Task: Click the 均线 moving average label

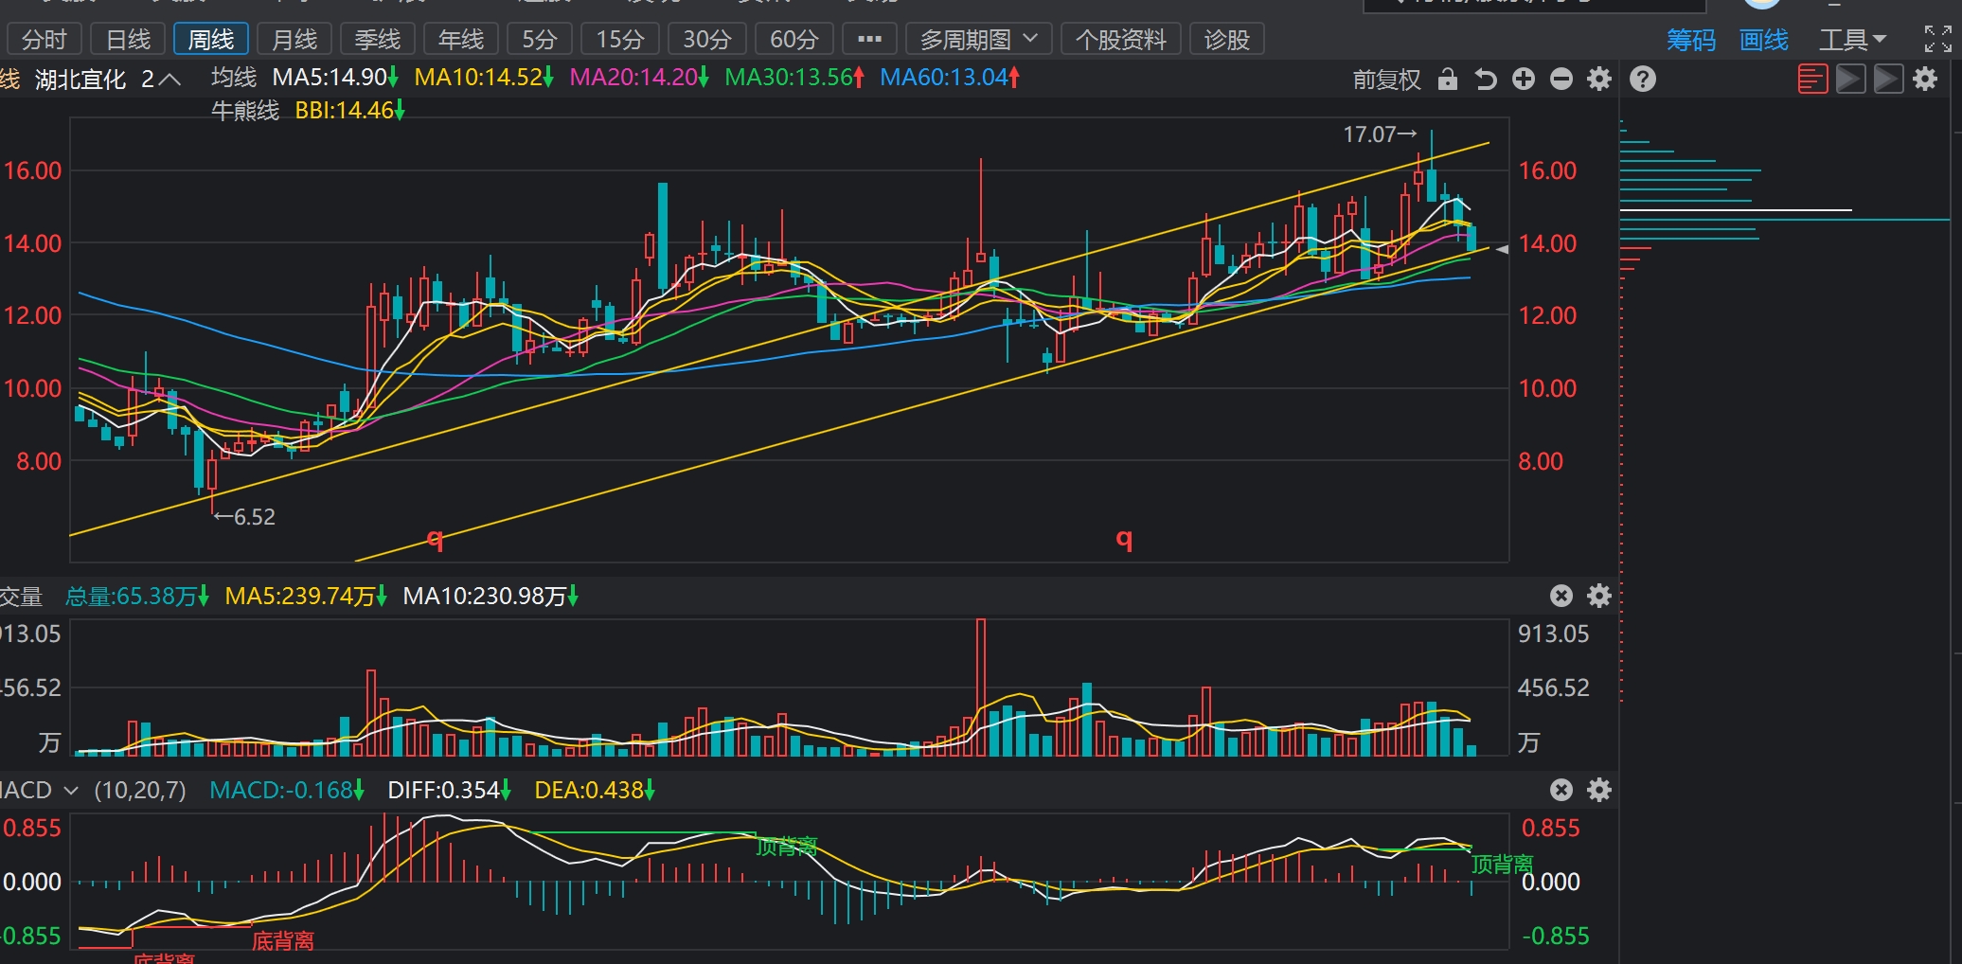Action: 234,78
